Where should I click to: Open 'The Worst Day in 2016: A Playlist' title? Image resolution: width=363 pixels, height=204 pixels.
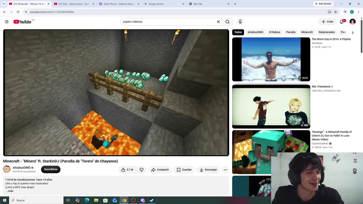(331, 39)
